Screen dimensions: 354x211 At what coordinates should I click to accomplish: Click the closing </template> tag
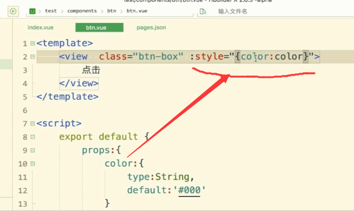(67, 97)
